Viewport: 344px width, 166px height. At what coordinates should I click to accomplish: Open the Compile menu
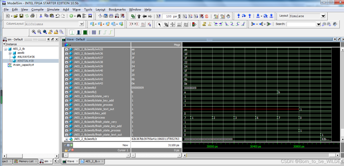point(37,9)
